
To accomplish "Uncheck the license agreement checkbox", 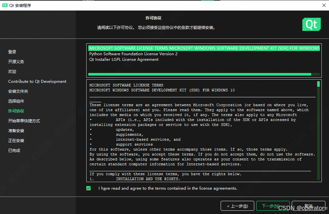I will (89, 188).
